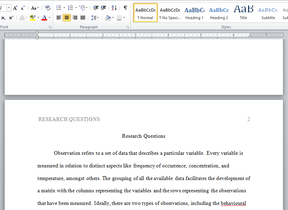Click the Shading paint bucket icon
288x210 pixels.
point(108,18)
